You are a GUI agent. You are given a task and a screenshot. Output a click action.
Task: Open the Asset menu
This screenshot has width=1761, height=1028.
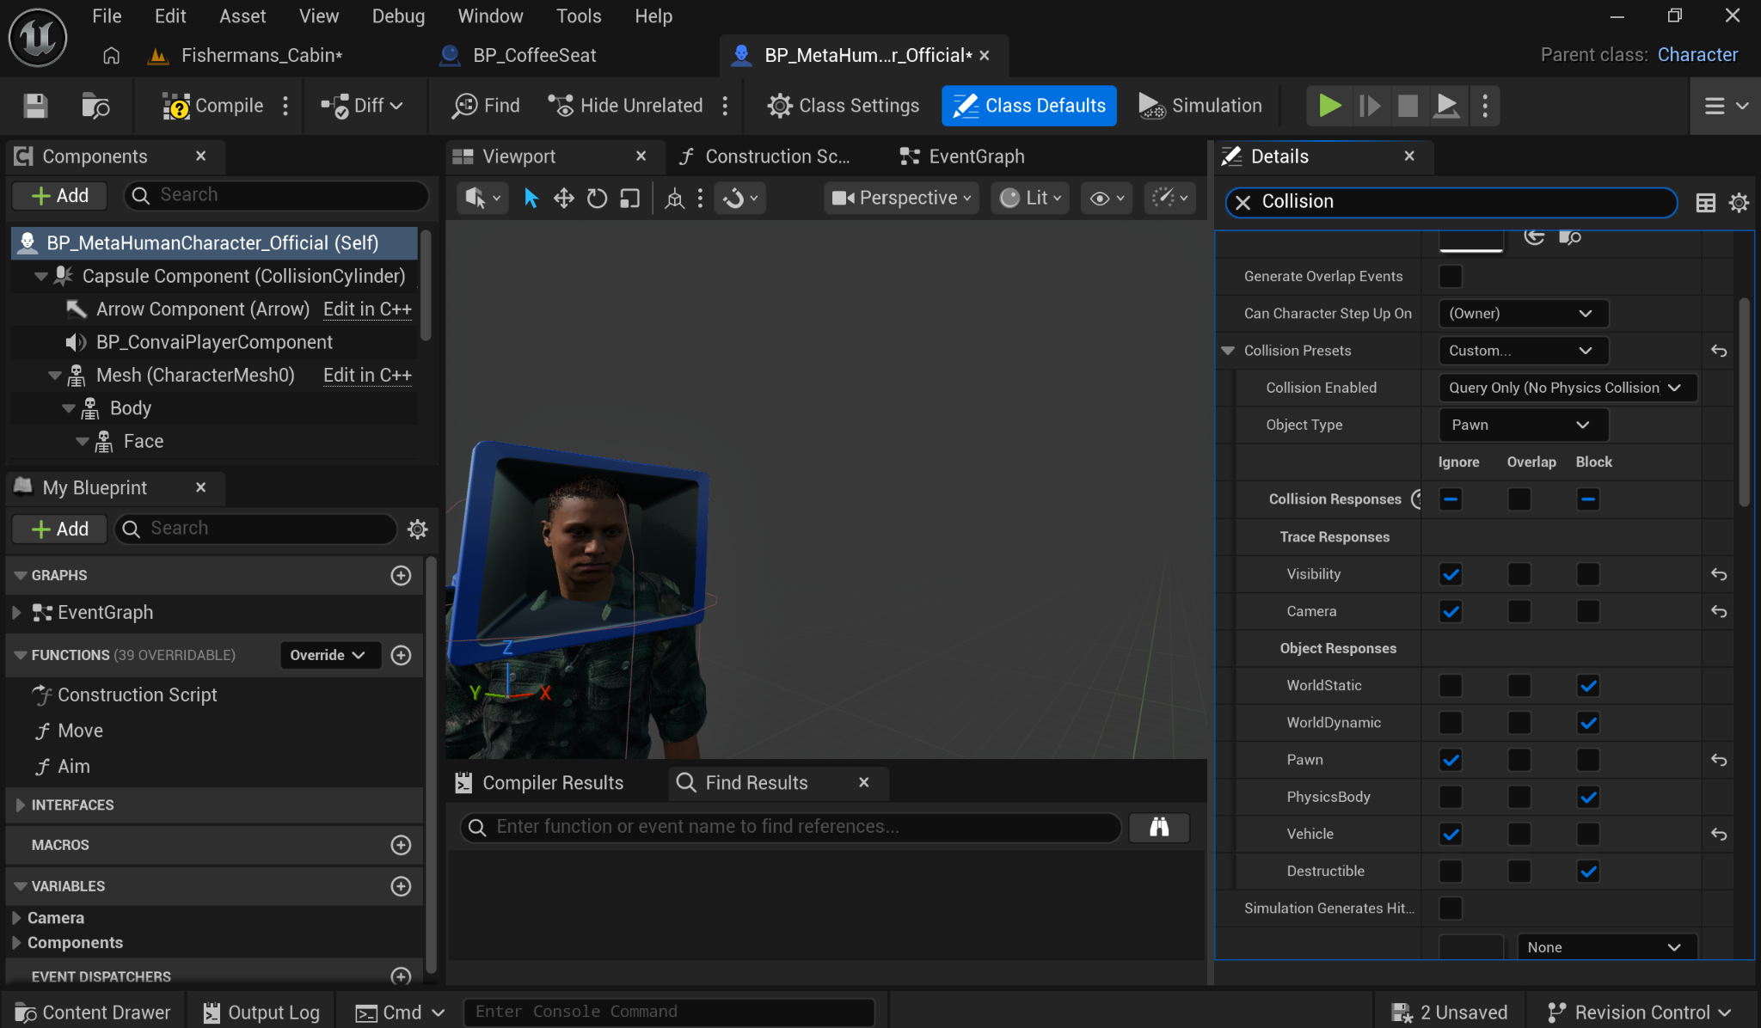242,16
